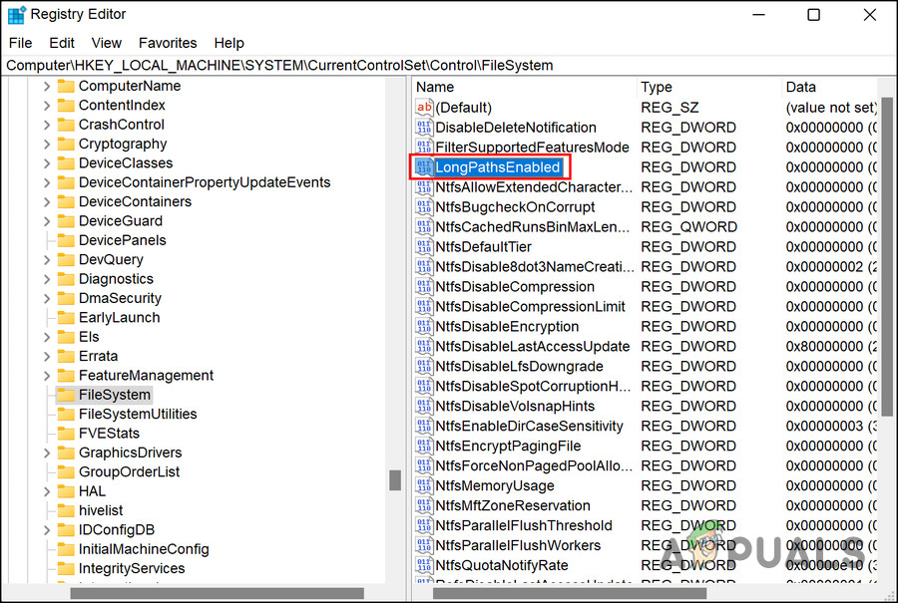Select the FileSystemUtilities folder icon
Screen dimensions: 898x603
(x=66, y=415)
